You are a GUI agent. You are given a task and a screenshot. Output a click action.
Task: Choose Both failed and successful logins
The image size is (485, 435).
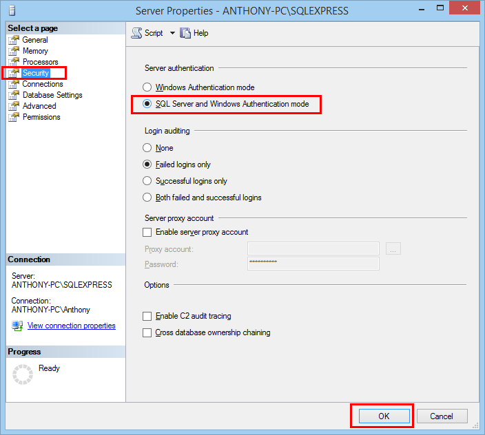click(x=147, y=198)
